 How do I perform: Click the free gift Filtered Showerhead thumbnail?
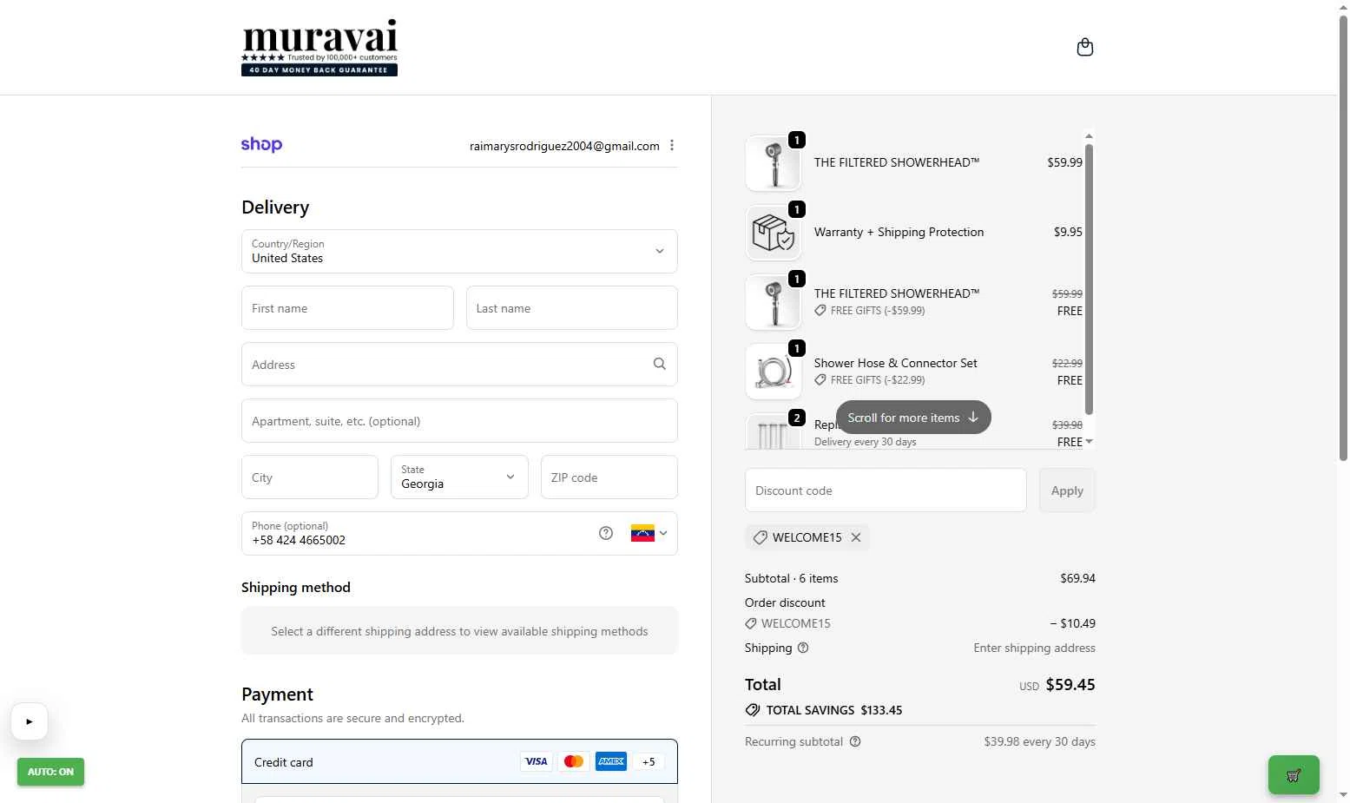(773, 302)
